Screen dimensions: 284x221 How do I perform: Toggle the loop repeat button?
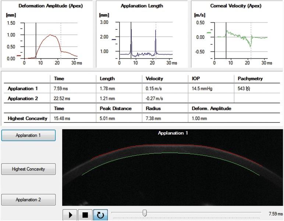pyautogui.click(x=100, y=215)
